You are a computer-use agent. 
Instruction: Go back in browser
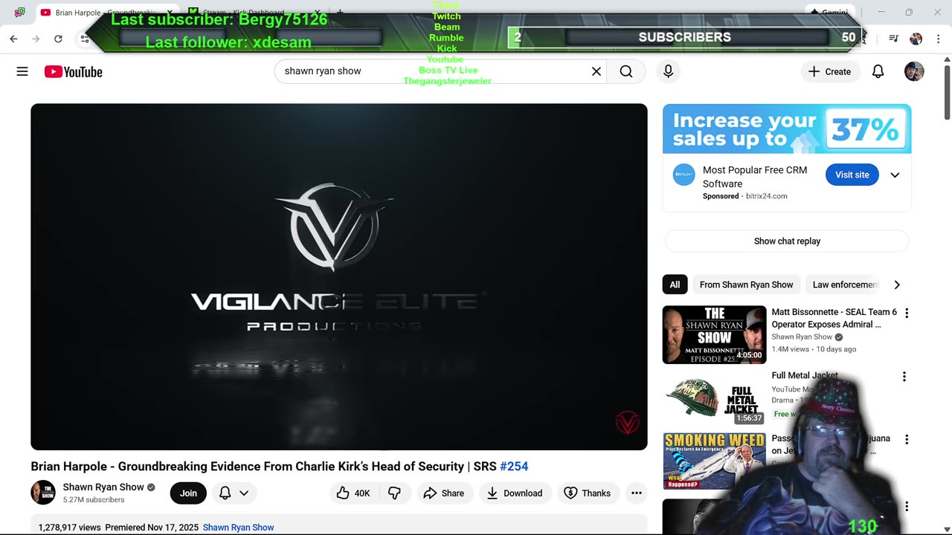(x=13, y=39)
